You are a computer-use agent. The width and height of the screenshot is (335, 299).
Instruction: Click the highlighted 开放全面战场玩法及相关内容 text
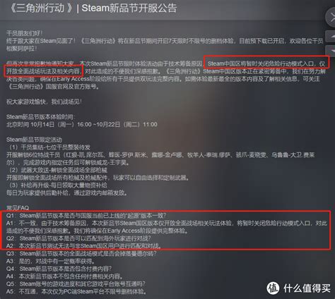pyautogui.click(x=44, y=71)
